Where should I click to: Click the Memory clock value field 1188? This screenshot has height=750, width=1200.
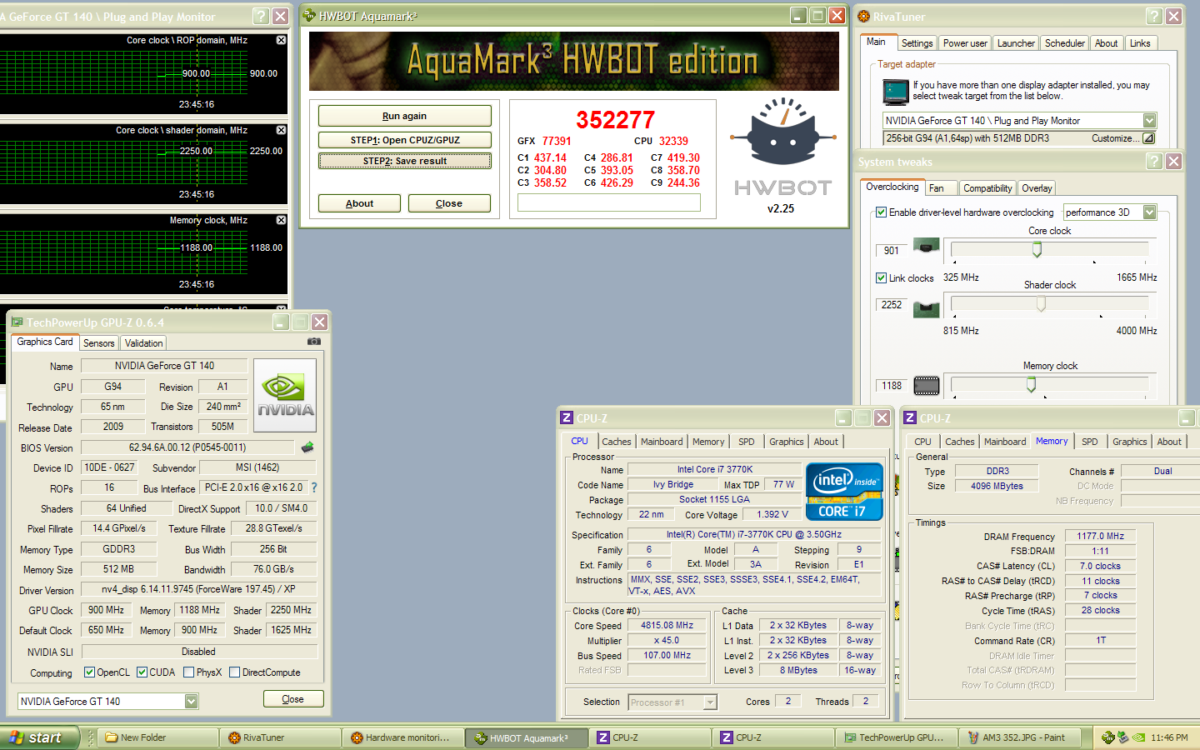[892, 386]
